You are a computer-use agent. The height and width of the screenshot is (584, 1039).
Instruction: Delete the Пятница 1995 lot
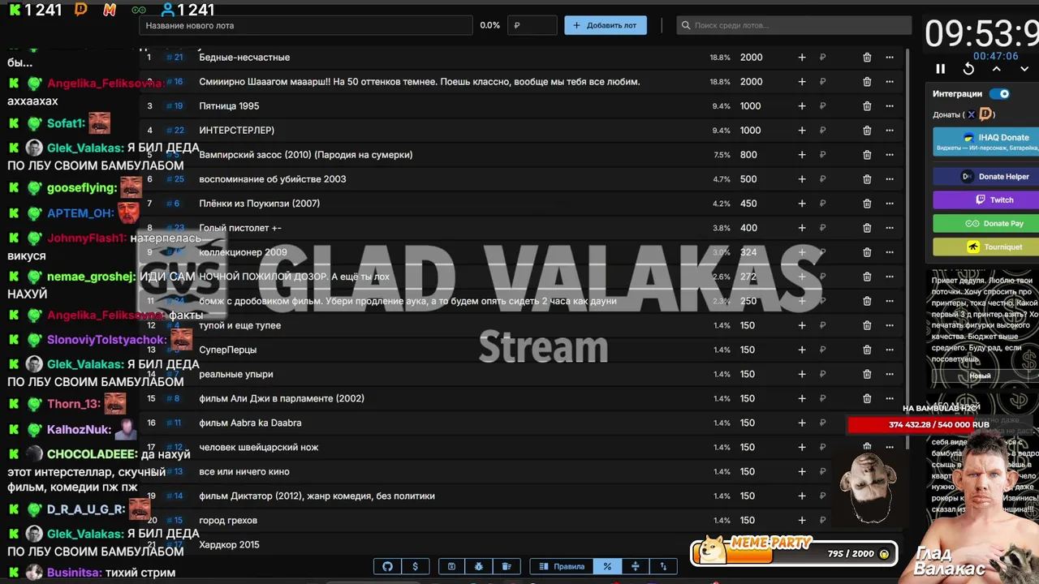point(867,106)
